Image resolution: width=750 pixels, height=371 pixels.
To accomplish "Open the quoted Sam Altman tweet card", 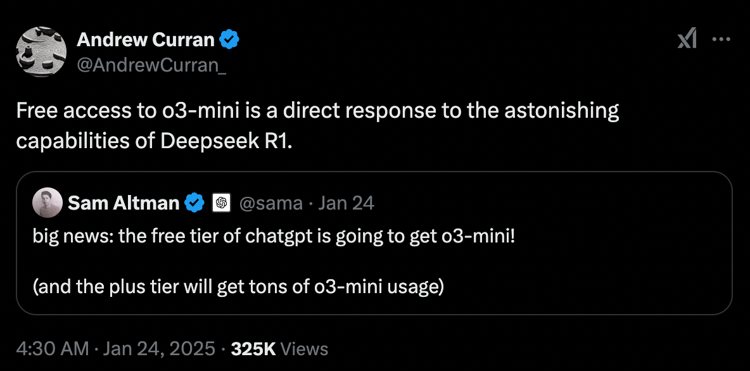I will click(x=374, y=243).
